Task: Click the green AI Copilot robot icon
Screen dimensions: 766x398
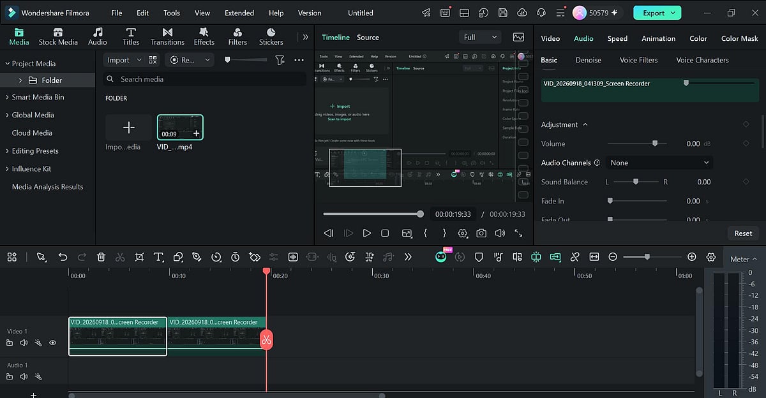Action: tap(441, 257)
